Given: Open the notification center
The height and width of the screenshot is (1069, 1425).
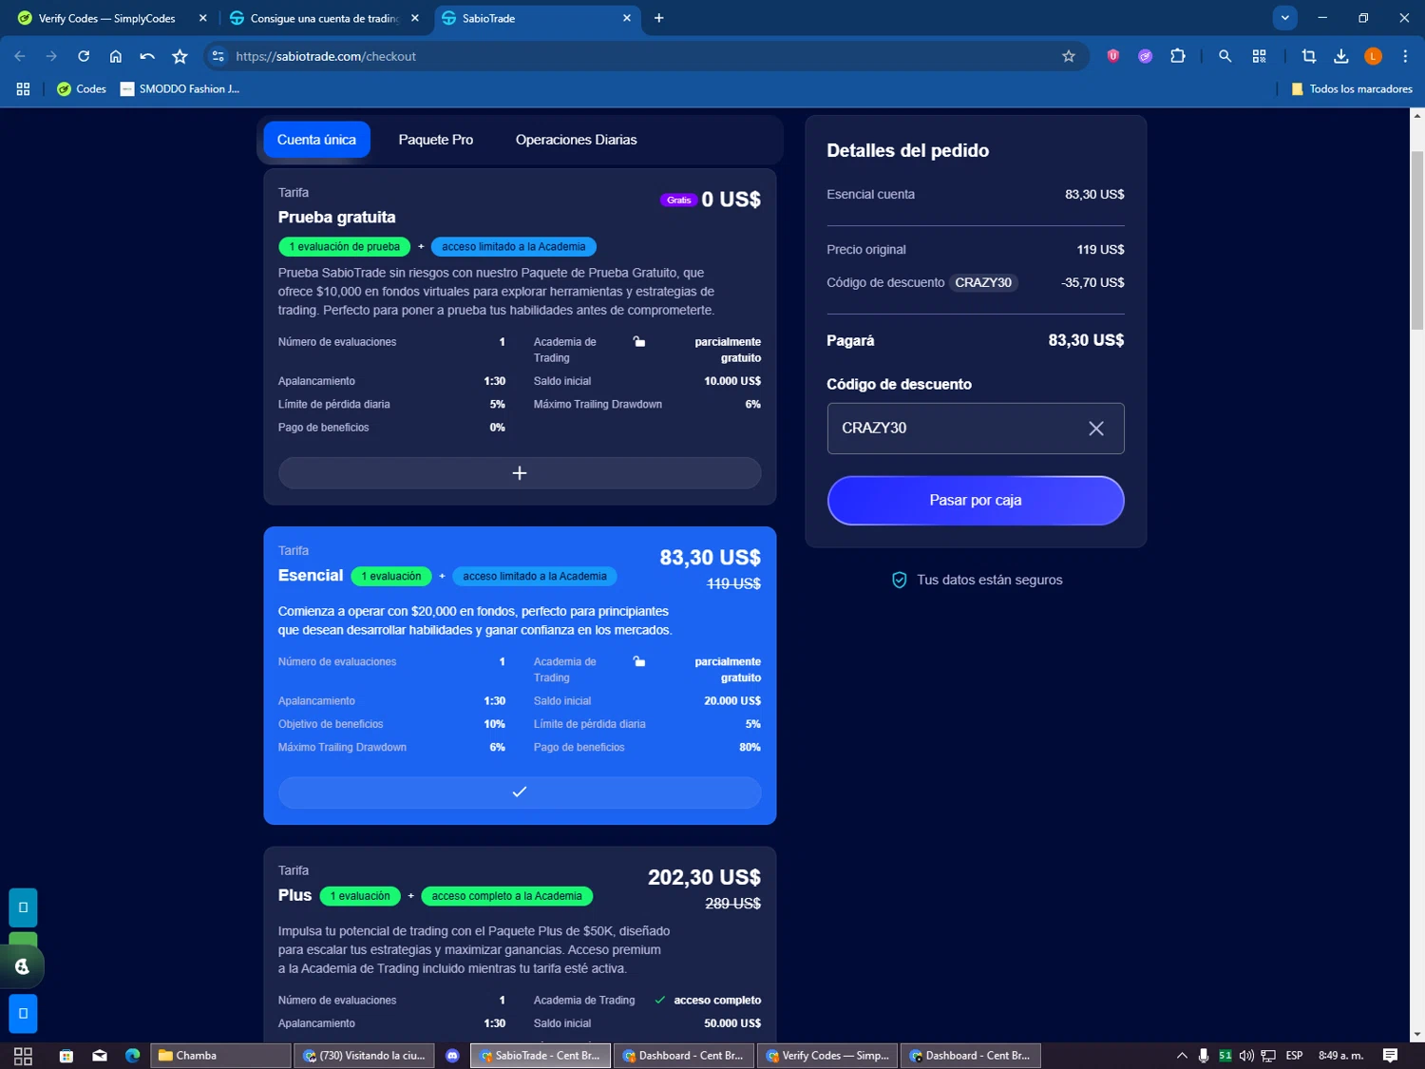Looking at the screenshot, I should tap(1390, 1056).
